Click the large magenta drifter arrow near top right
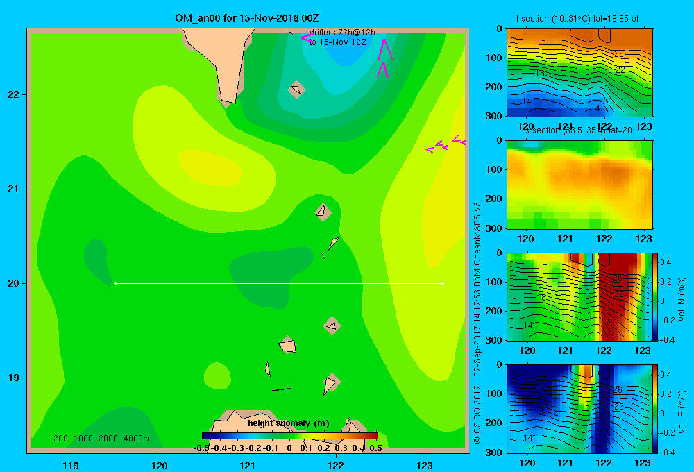The width and height of the screenshot is (694, 472). click(x=384, y=49)
